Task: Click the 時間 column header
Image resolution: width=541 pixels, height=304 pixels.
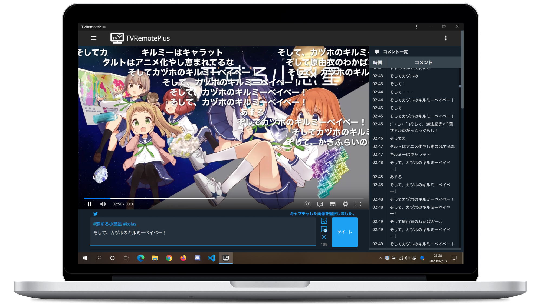Action: (378, 62)
